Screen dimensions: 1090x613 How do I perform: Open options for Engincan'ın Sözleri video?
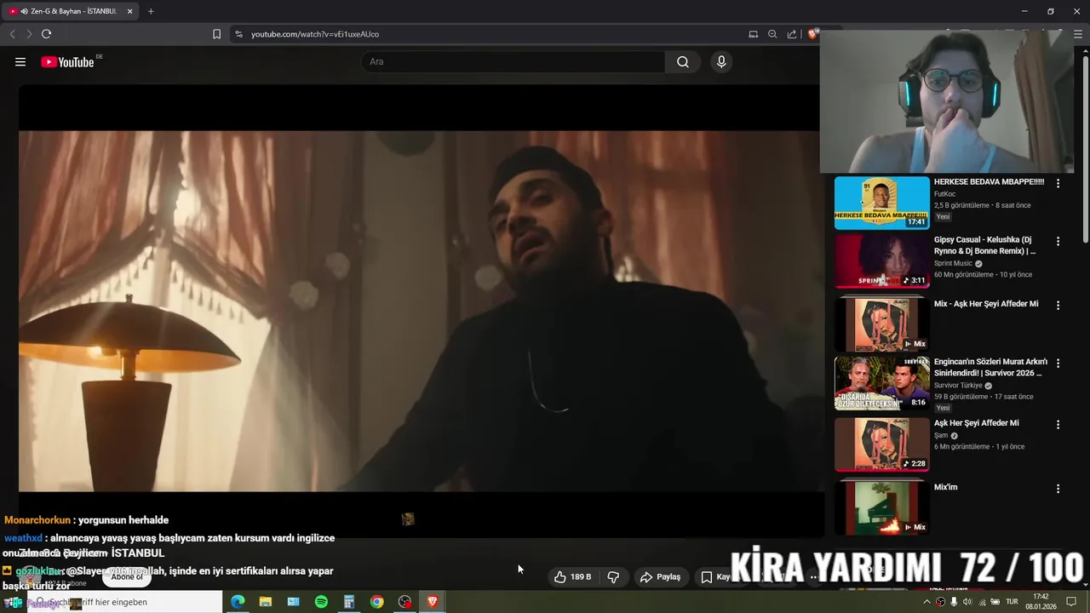[x=1058, y=363]
